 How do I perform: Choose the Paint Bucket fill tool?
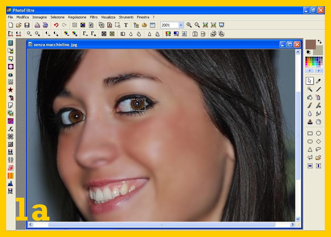pyautogui.click(x=310, y=97)
